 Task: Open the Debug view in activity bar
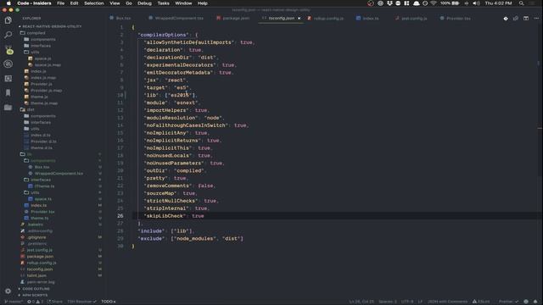click(x=8, y=64)
